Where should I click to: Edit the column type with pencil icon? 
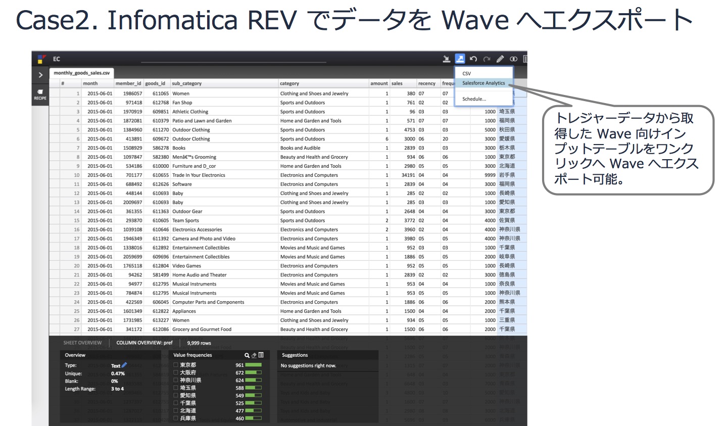point(124,365)
